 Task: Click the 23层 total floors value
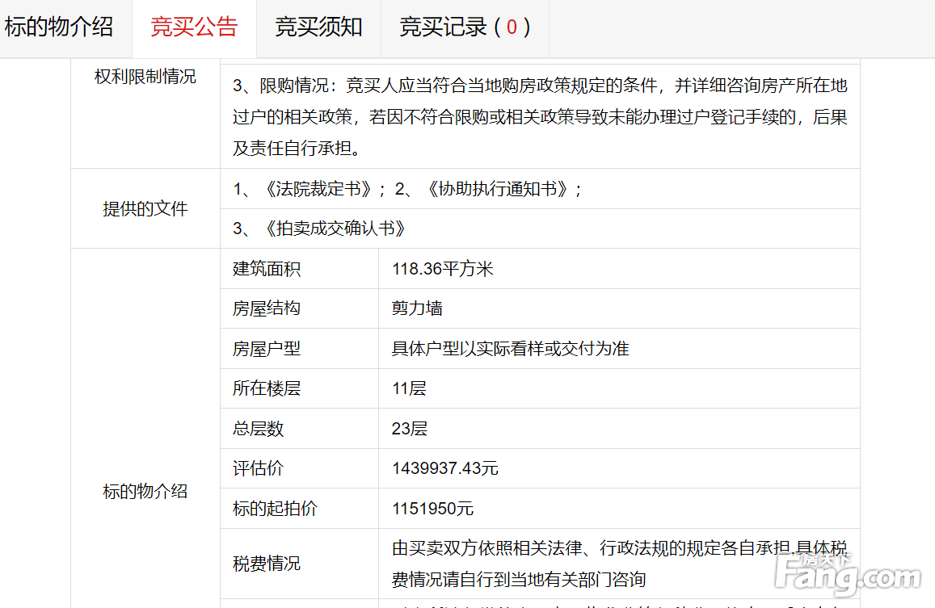click(x=410, y=429)
